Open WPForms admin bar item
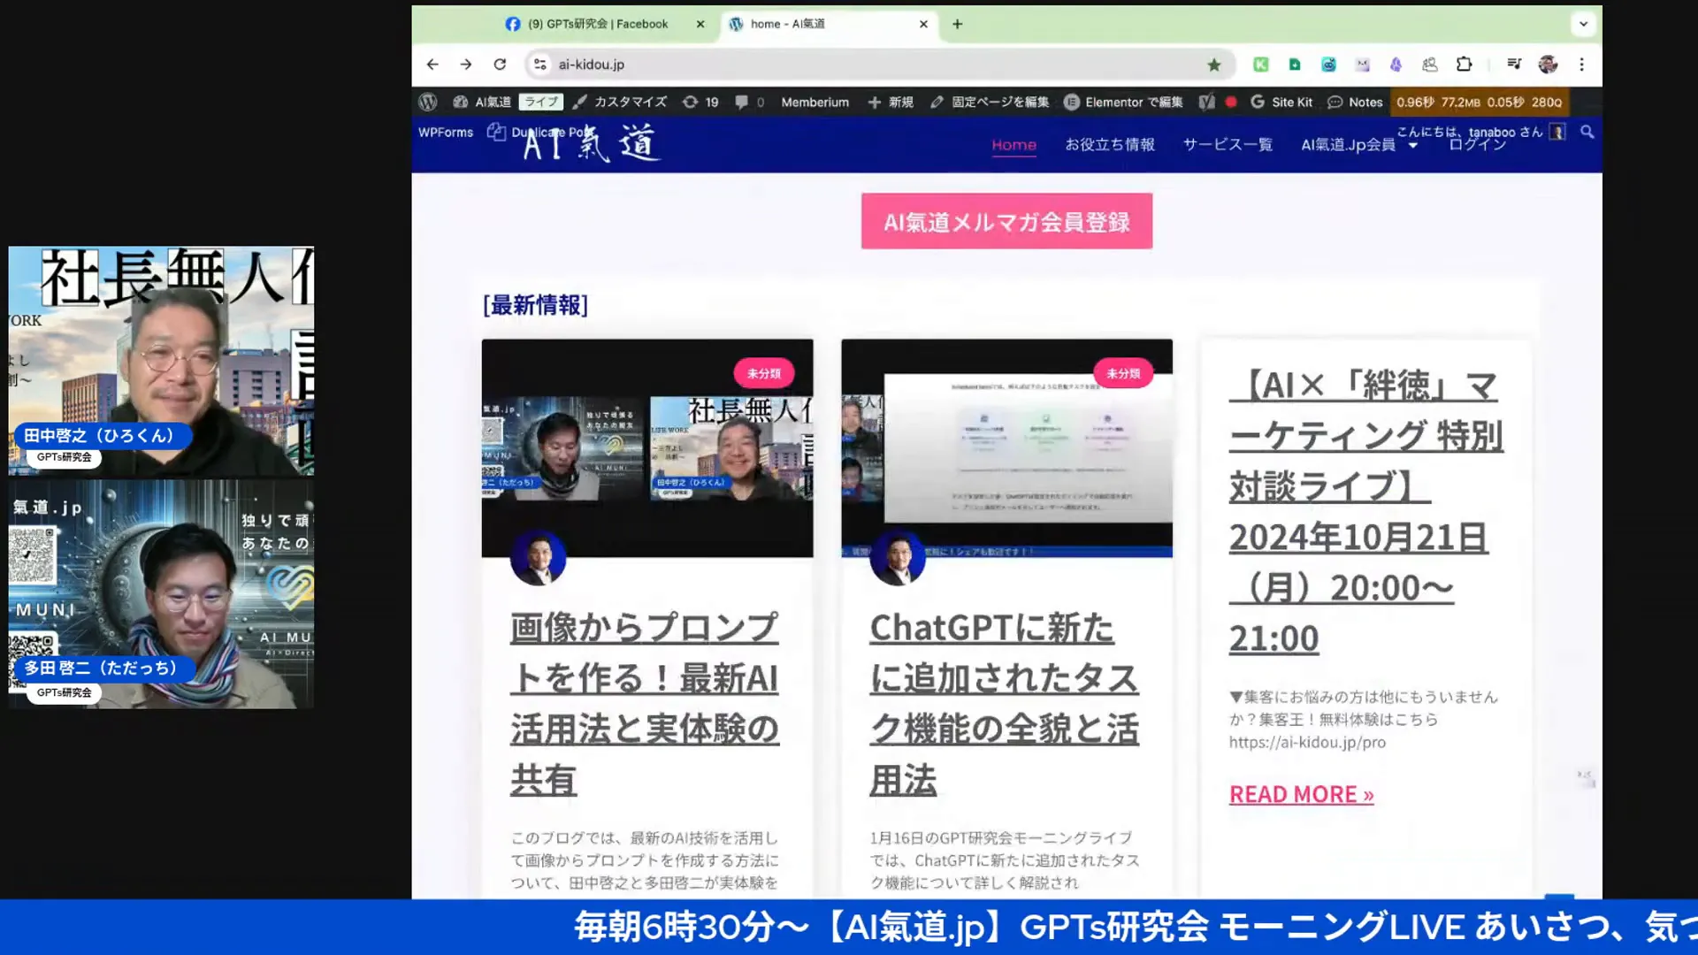The image size is (1698, 955). [x=446, y=132]
